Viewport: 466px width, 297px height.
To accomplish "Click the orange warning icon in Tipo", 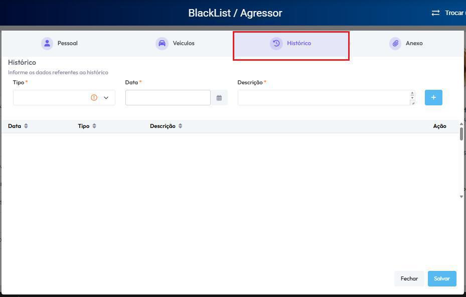I will point(94,97).
